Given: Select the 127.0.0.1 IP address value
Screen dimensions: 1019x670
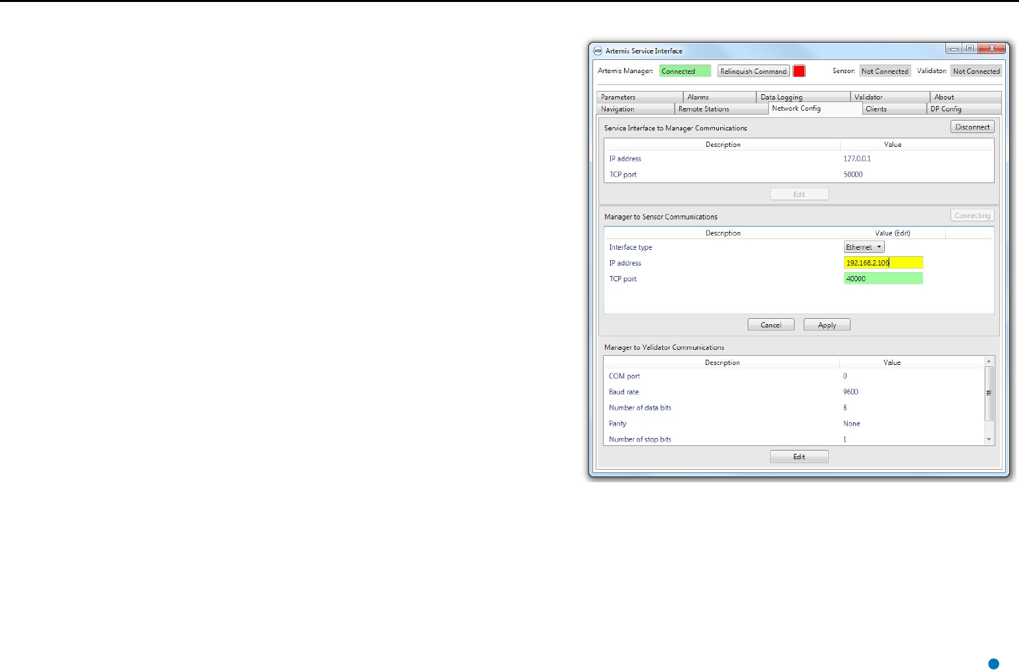Looking at the screenshot, I should point(857,159).
